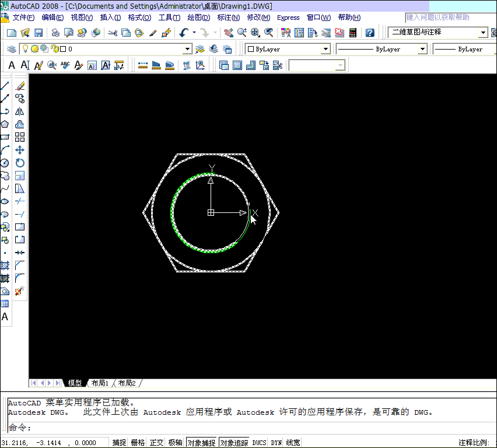
Task: Toggle 栅格 grid display in status bar
Action: [x=138, y=442]
